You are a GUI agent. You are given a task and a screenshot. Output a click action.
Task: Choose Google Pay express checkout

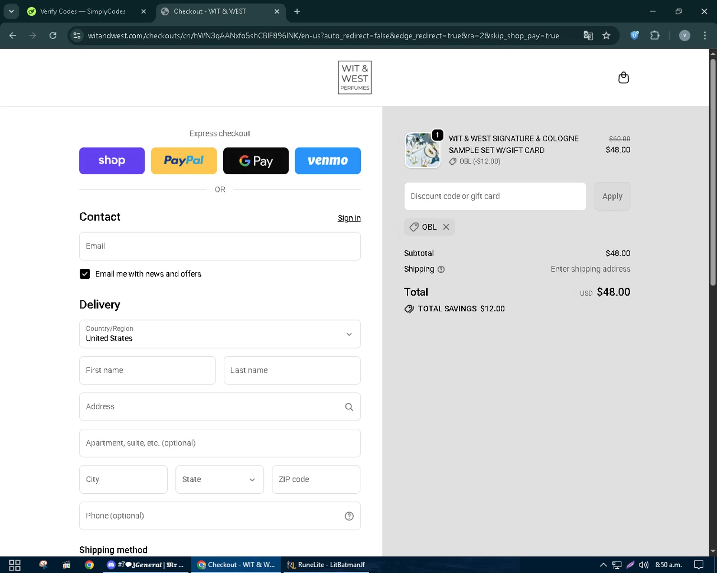coord(256,161)
